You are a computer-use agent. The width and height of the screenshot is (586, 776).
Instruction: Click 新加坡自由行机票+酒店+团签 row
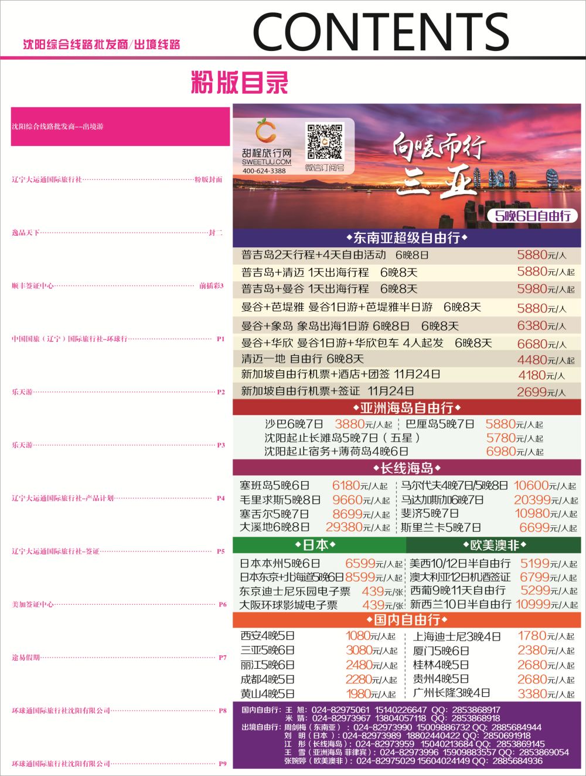[x=407, y=375]
